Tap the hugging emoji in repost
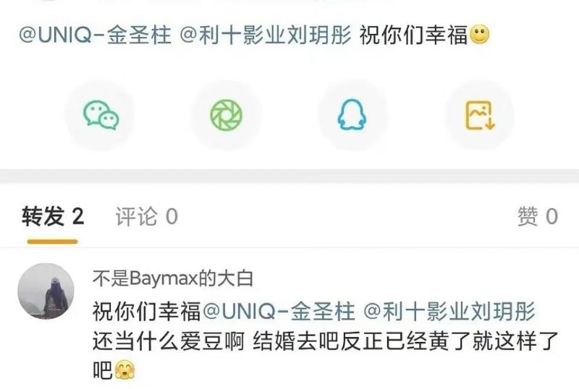The height and width of the screenshot is (389, 579). [124, 370]
